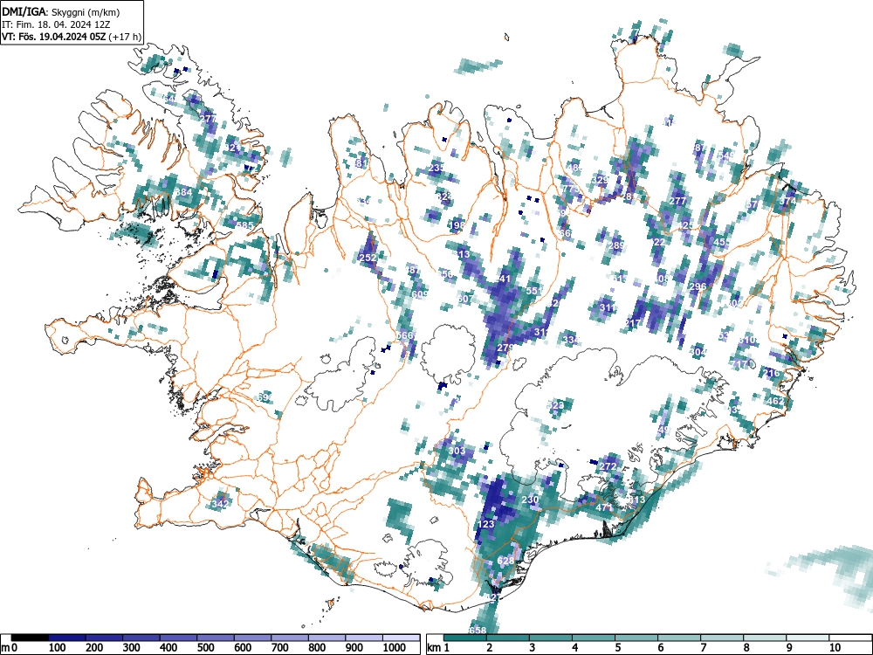
Task: Click the visibility value "566" on the map
Action: [x=405, y=335]
